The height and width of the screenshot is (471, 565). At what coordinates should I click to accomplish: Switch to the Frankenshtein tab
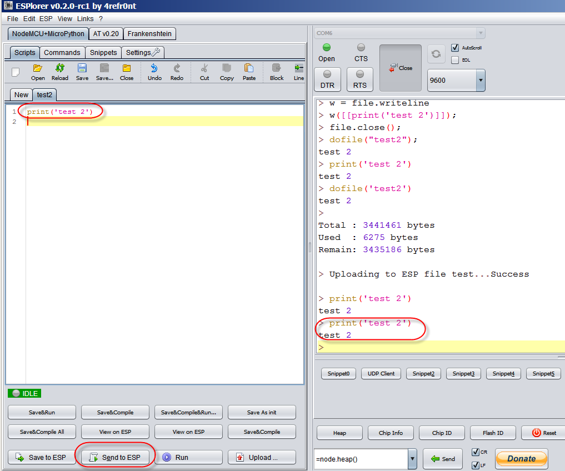[x=149, y=33]
